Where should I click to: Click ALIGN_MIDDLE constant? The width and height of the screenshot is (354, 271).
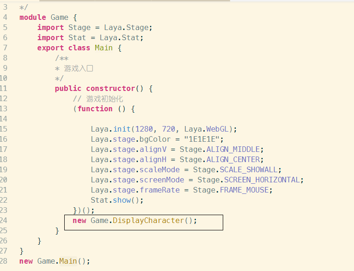tap(234, 149)
